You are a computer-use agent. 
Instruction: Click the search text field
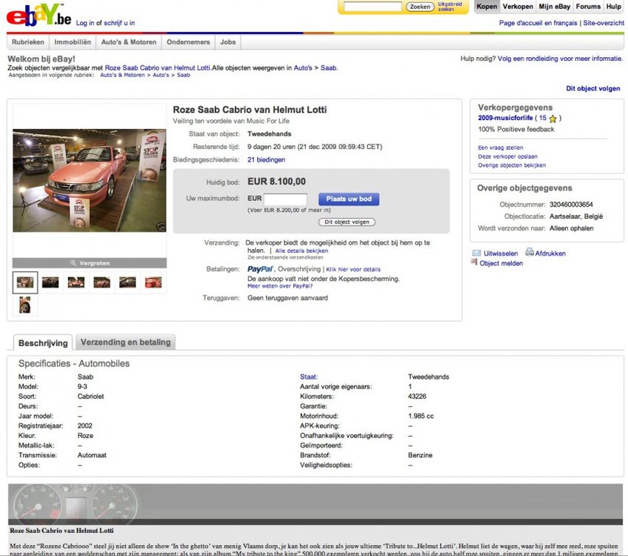[x=373, y=7]
